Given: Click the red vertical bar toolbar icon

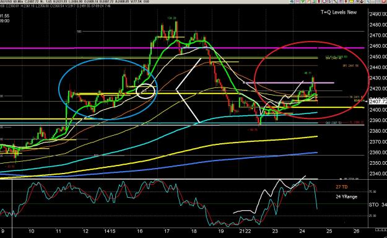Looking at the screenshot, I should (319, 1).
